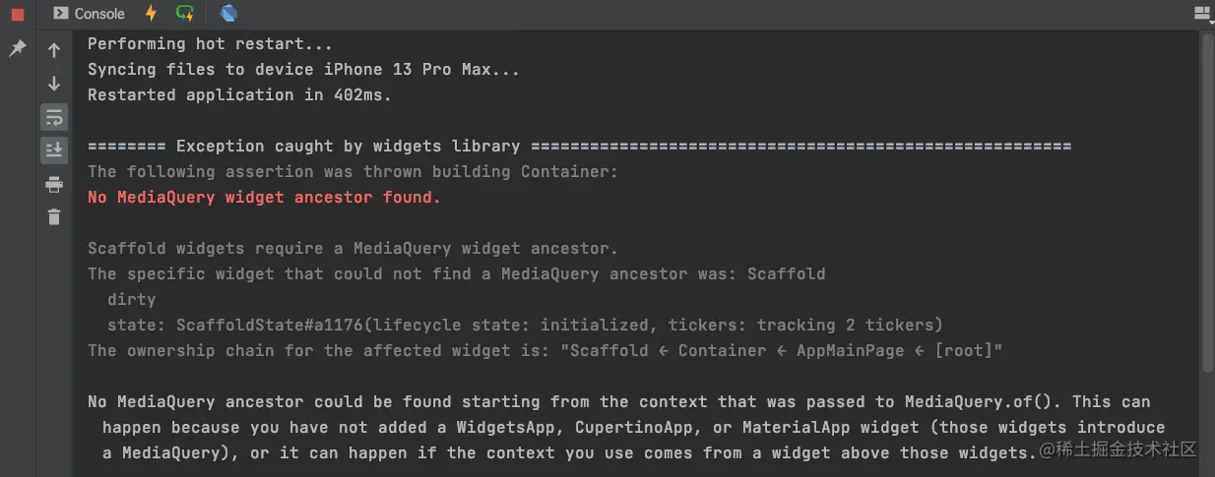Image resolution: width=1215 pixels, height=477 pixels.
Task: Toggle soft-wrap for console lines
Action: 54,117
